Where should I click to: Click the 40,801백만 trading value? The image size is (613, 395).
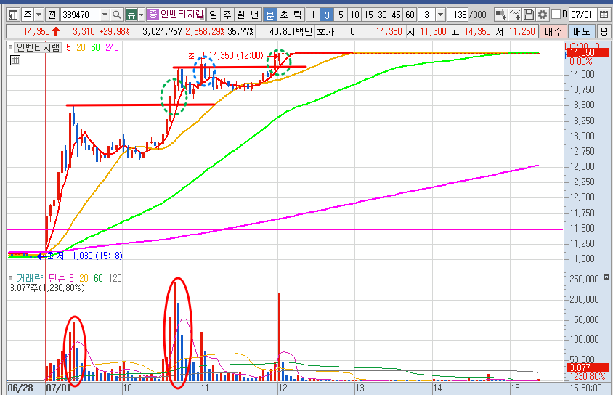(291, 31)
